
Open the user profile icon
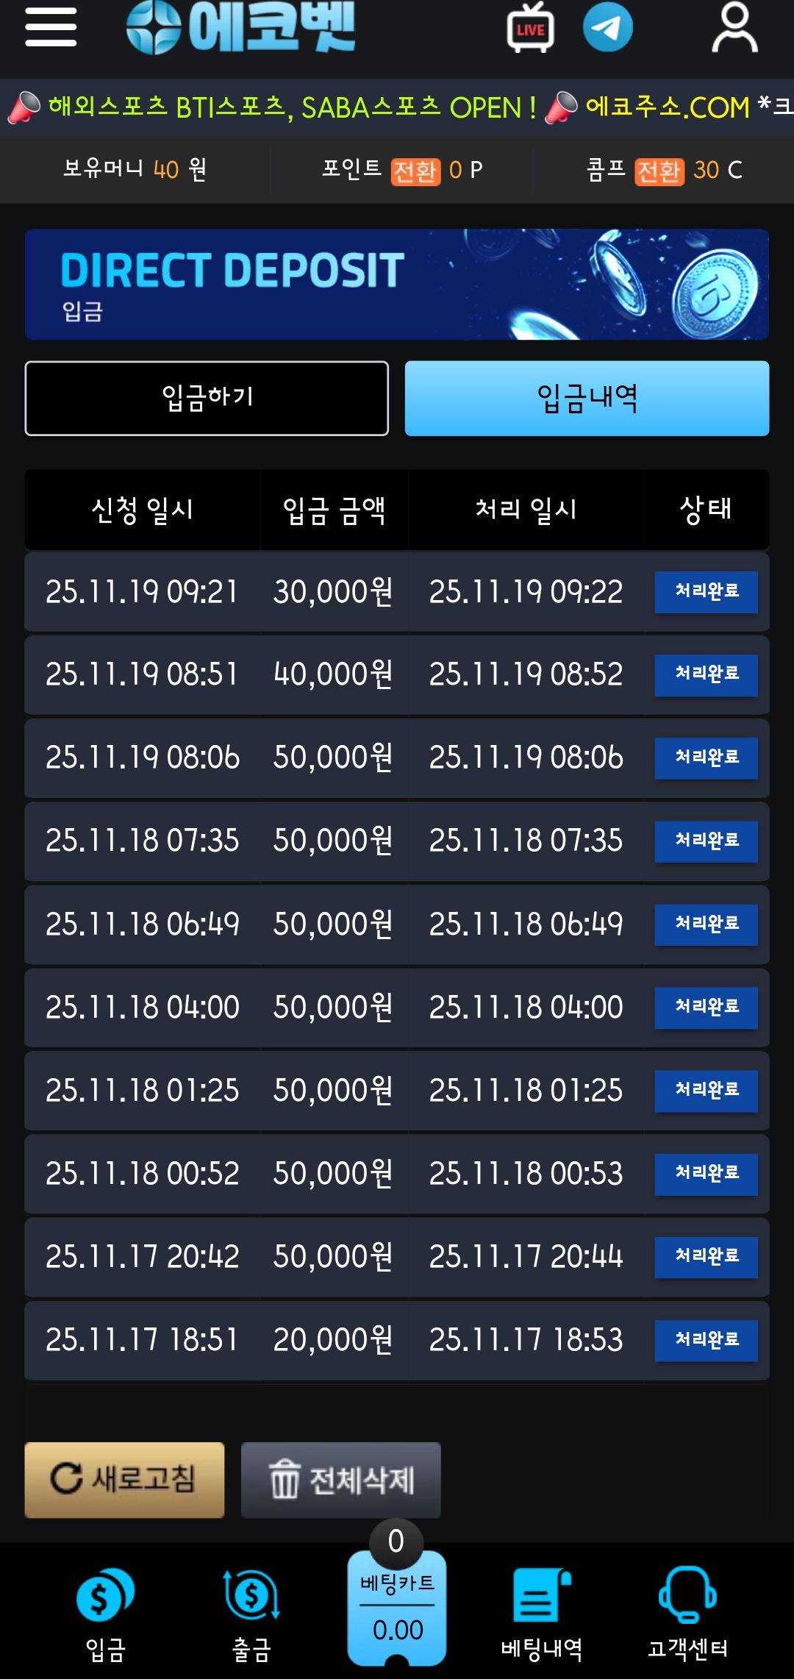[734, 28]
